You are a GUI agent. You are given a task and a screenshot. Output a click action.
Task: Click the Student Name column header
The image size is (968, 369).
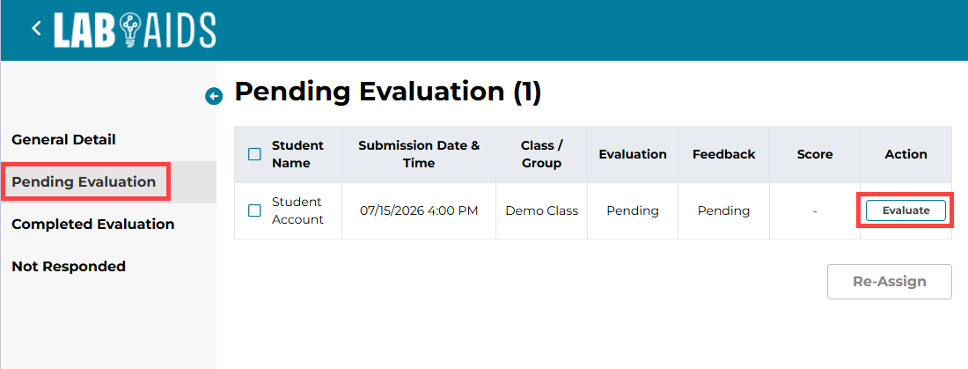click(297, 154)
